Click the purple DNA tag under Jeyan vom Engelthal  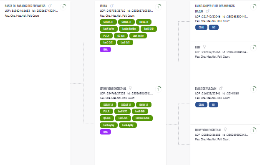coord(105,132)
